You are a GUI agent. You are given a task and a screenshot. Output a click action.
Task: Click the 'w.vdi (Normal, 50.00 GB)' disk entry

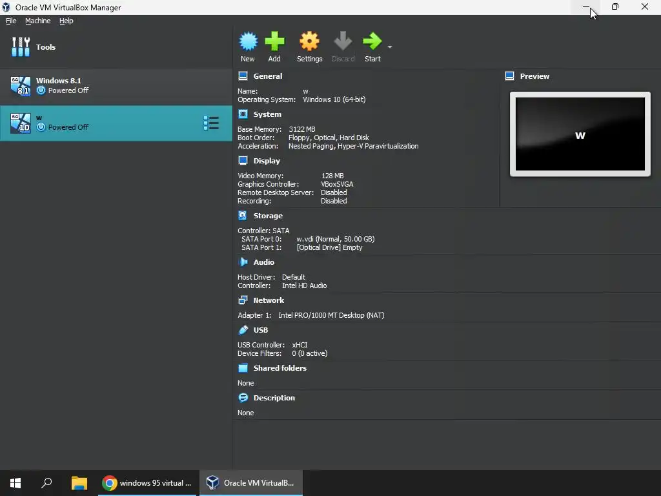(x=336, y=239)
